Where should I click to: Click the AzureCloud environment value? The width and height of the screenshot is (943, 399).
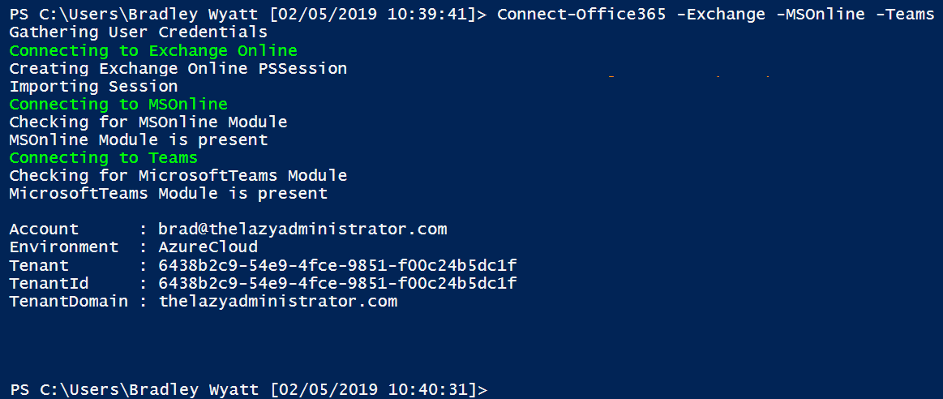pyautogui.click(x=208, y=247)
